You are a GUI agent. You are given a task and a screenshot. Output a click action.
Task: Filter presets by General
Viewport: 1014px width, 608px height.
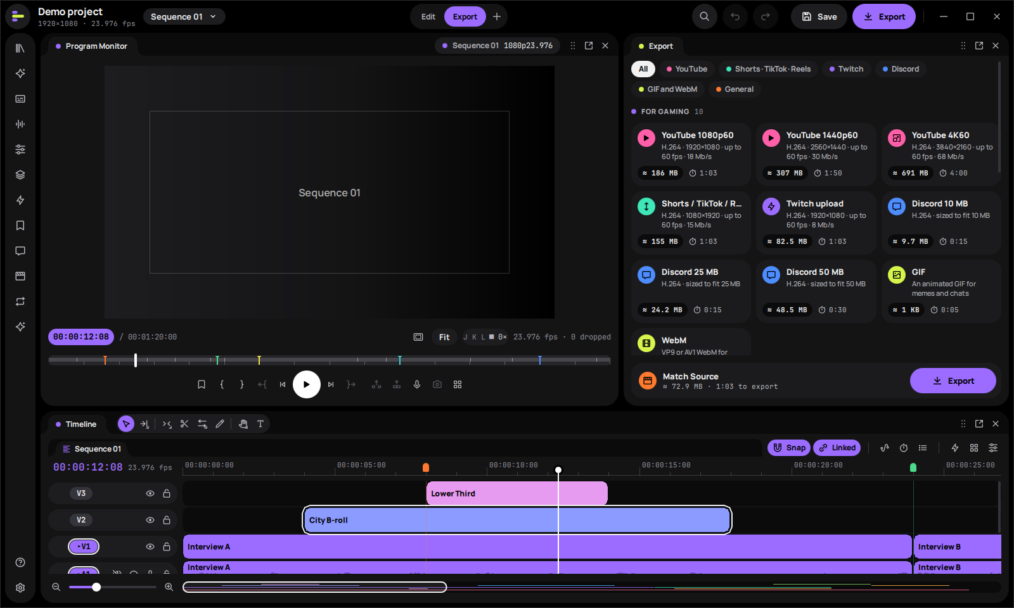pos(735,89)
